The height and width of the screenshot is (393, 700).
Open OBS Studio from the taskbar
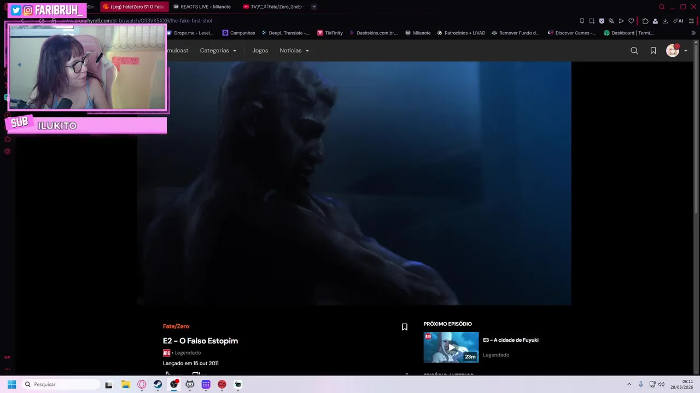pos(174,384)
